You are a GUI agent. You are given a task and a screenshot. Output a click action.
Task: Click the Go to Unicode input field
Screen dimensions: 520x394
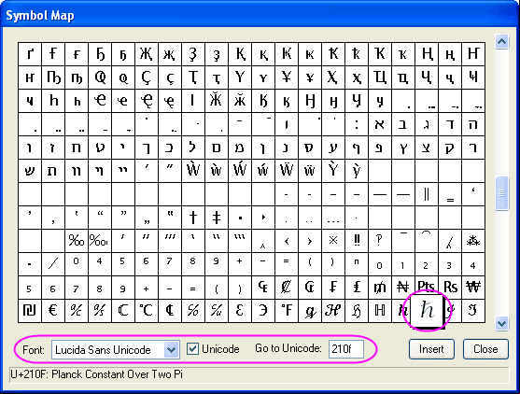coord(346,349)
